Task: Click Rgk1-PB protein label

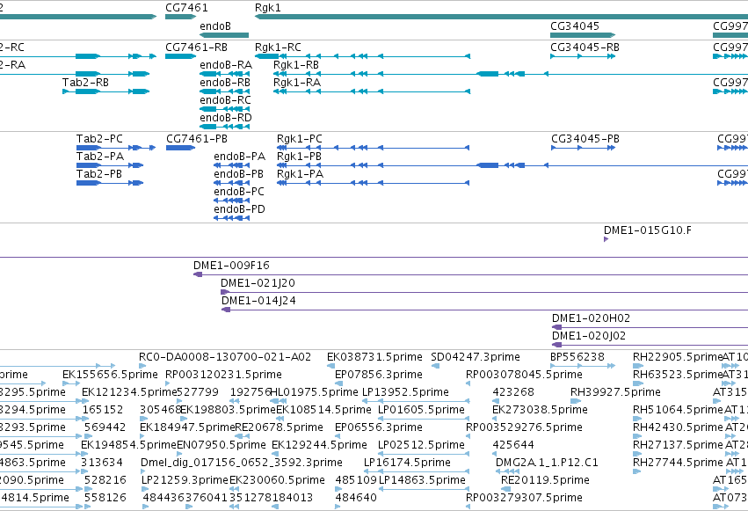Action: point(299,157)
